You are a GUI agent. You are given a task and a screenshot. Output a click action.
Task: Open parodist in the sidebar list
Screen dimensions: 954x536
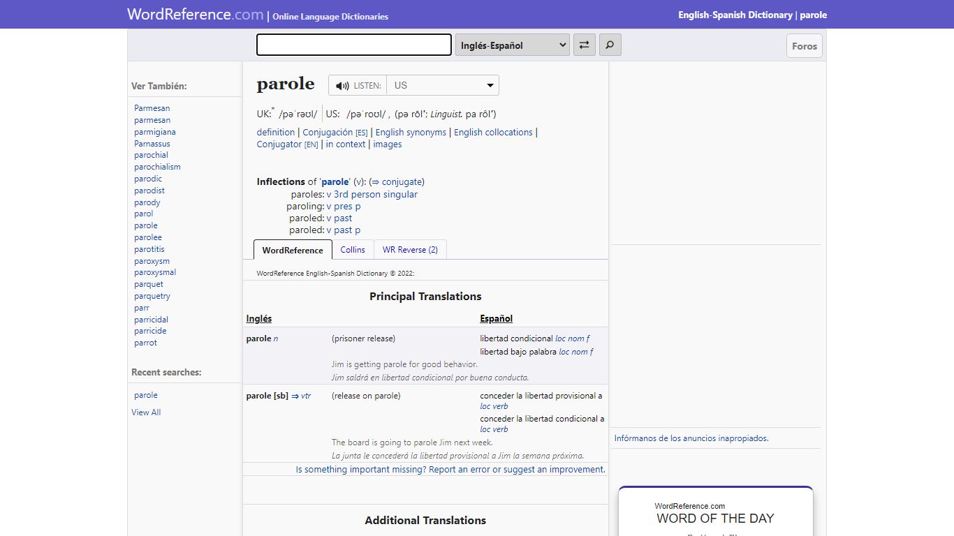(149, 191)
